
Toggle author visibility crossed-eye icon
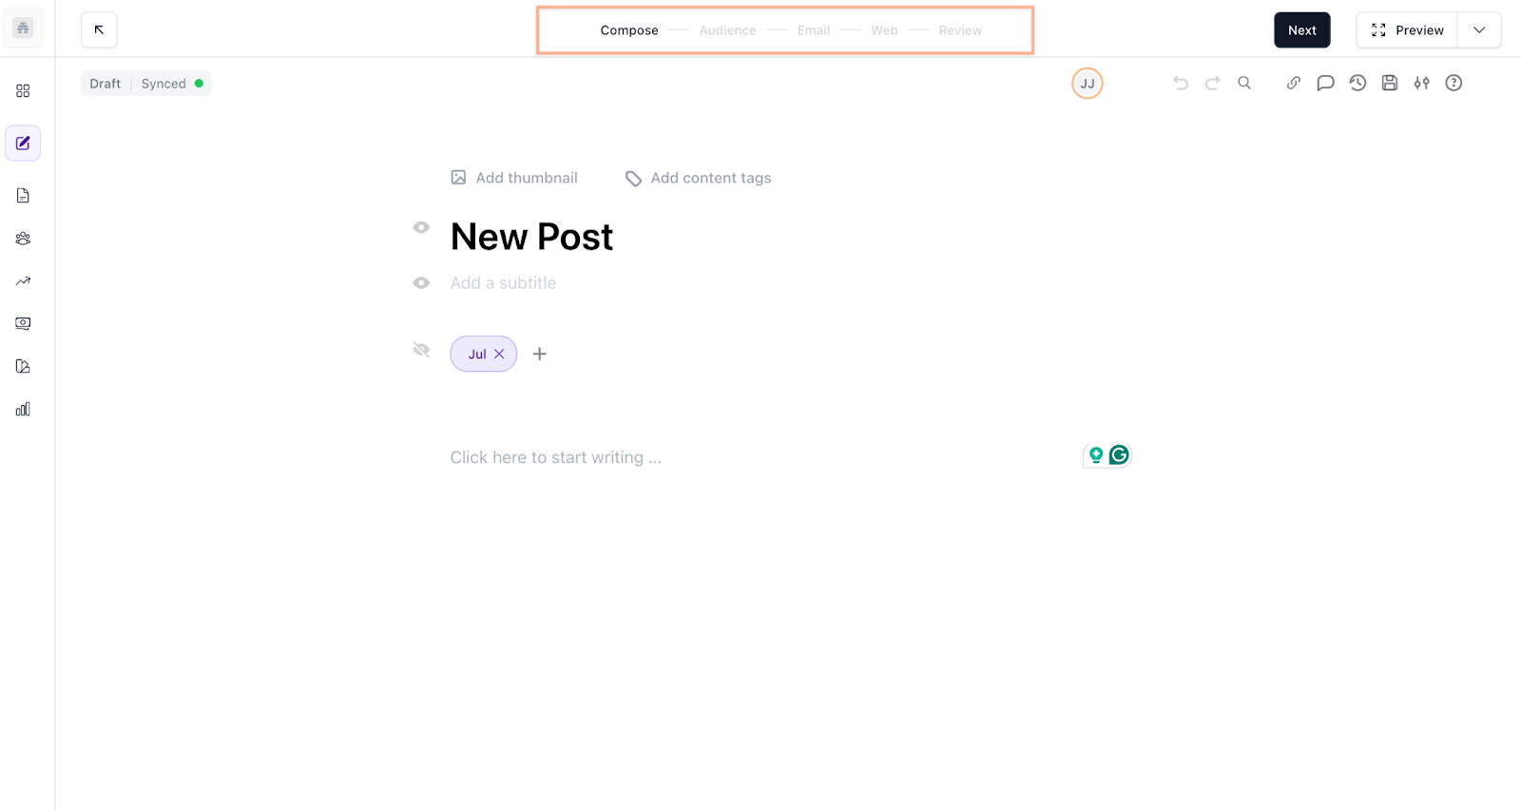coord(421,350)
